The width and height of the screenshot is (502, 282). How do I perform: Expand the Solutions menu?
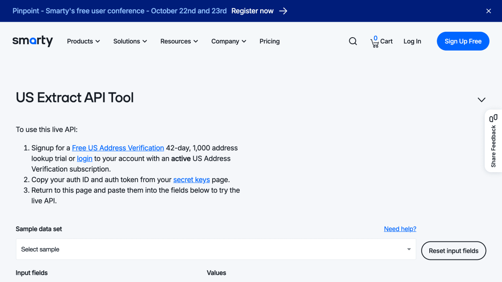(130, 41)
